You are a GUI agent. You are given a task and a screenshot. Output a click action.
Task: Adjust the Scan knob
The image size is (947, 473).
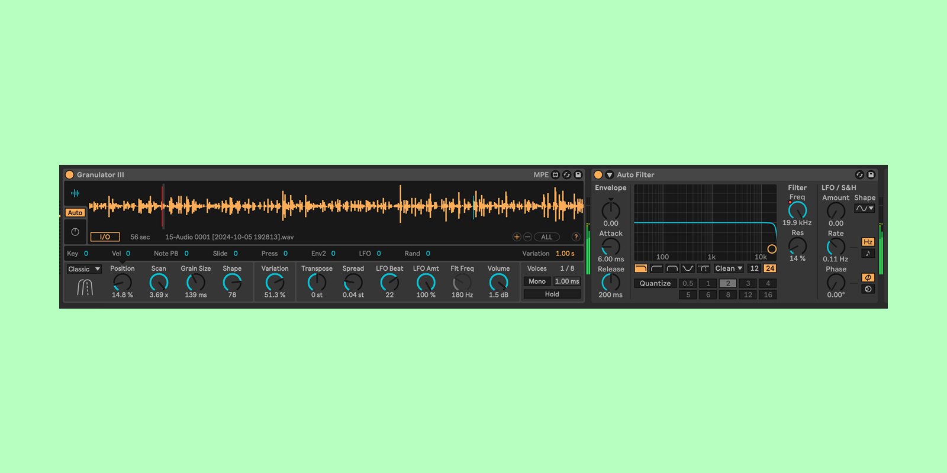click(x=159, y=282)
